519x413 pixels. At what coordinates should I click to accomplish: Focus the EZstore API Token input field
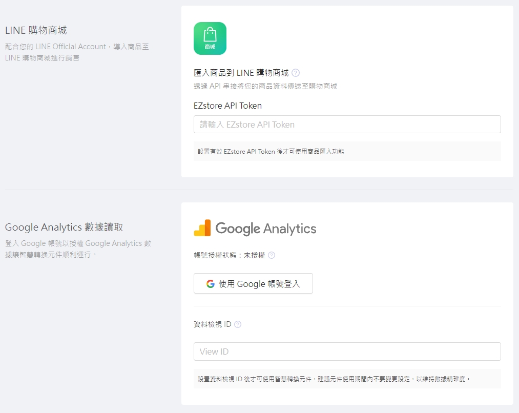(x=347, y=125)
